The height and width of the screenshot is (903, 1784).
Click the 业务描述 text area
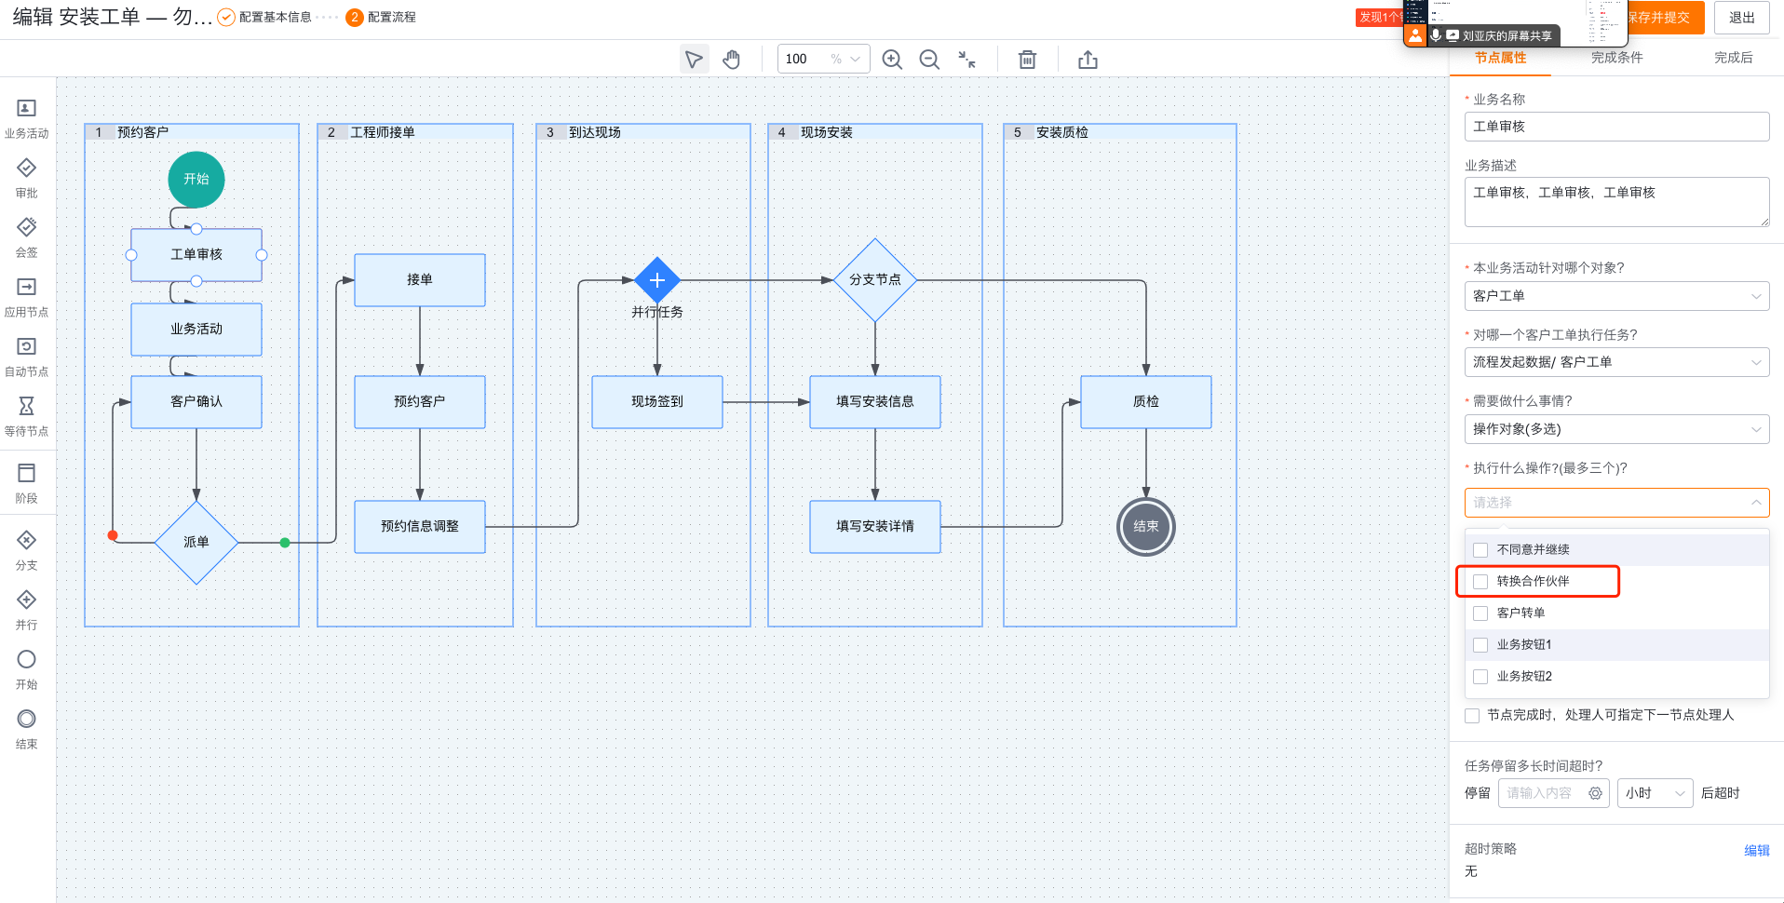1616,202
